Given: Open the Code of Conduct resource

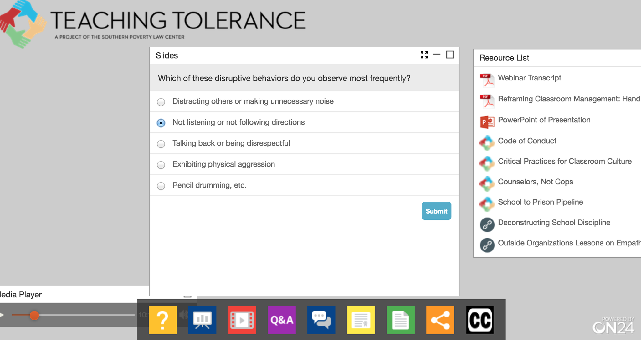Looking at the screenshot, I should tap(527, 141).
